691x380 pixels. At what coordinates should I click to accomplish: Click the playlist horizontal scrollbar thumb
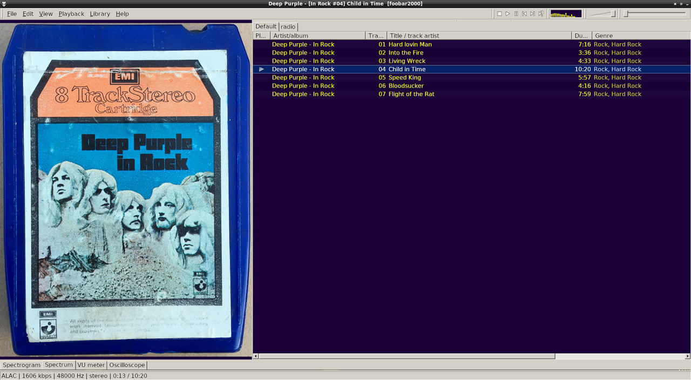click(407, 356)
